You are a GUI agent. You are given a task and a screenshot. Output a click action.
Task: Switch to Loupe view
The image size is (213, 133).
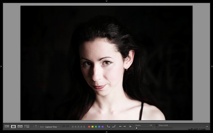[x=13, y=127]
